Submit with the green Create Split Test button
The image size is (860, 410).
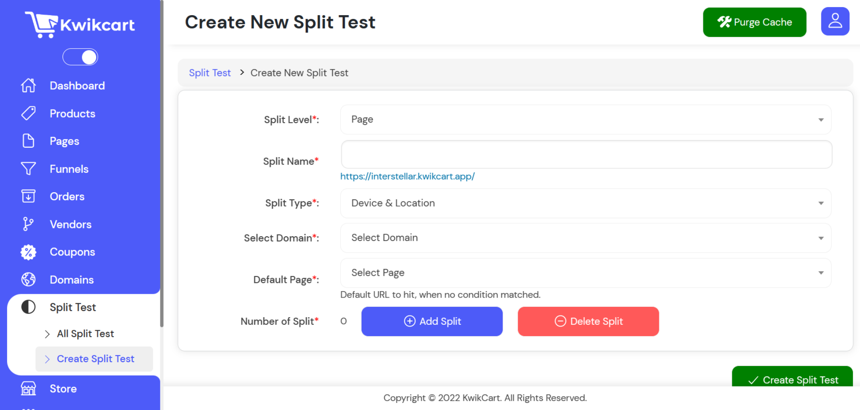pos(792,377)
